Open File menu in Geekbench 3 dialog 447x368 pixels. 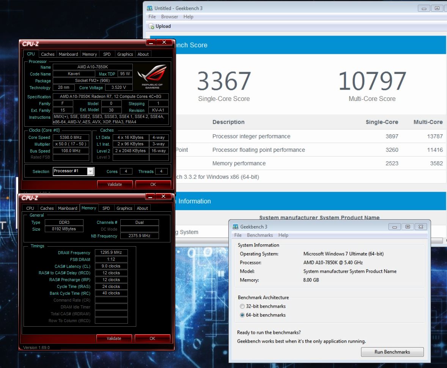click(238, 235)
